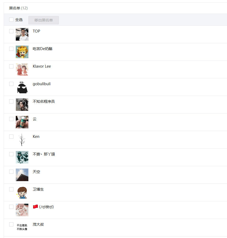Tick the checkbox beside 天空
This screenshot has height=238, width=227.
click(x=11, y=172)
